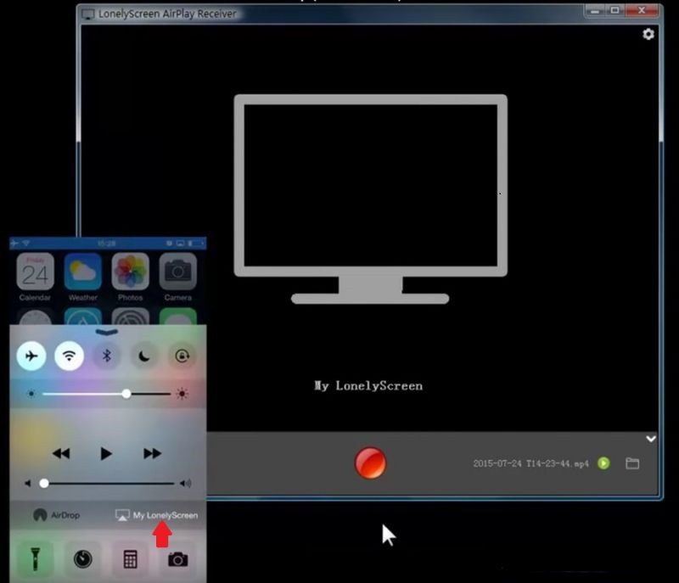Maximize the LonelyScreen window

[614, 10]
